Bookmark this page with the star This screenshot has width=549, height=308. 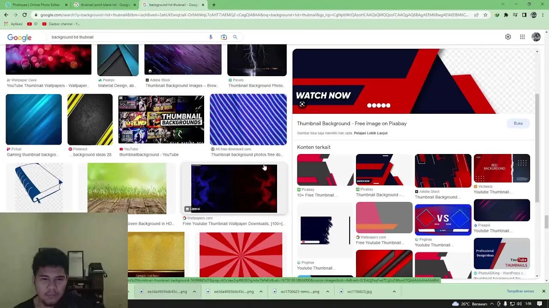(485, 15)
